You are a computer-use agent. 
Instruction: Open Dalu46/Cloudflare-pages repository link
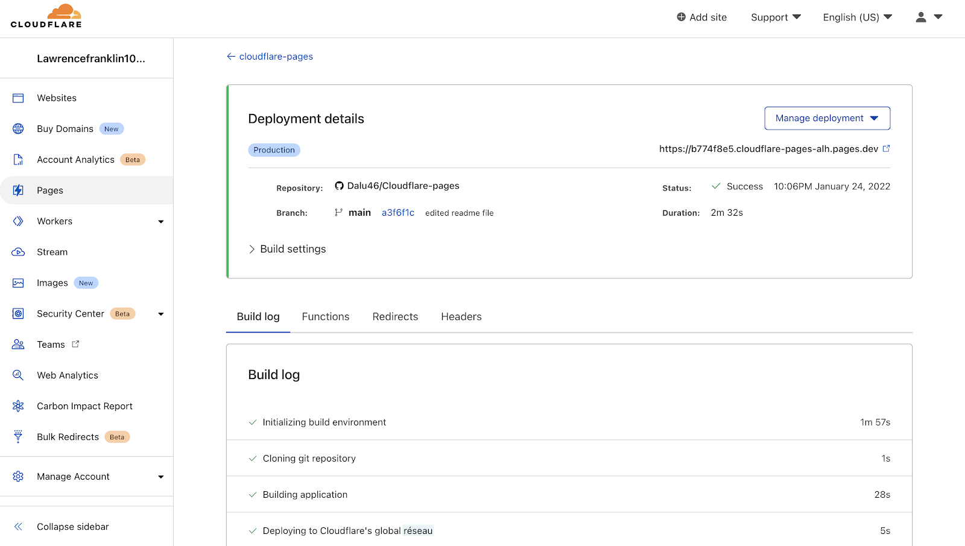click(403, 186)
